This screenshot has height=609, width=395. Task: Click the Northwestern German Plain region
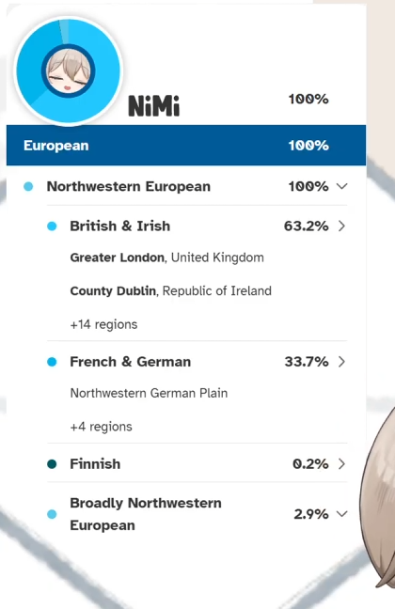point(149,393)
